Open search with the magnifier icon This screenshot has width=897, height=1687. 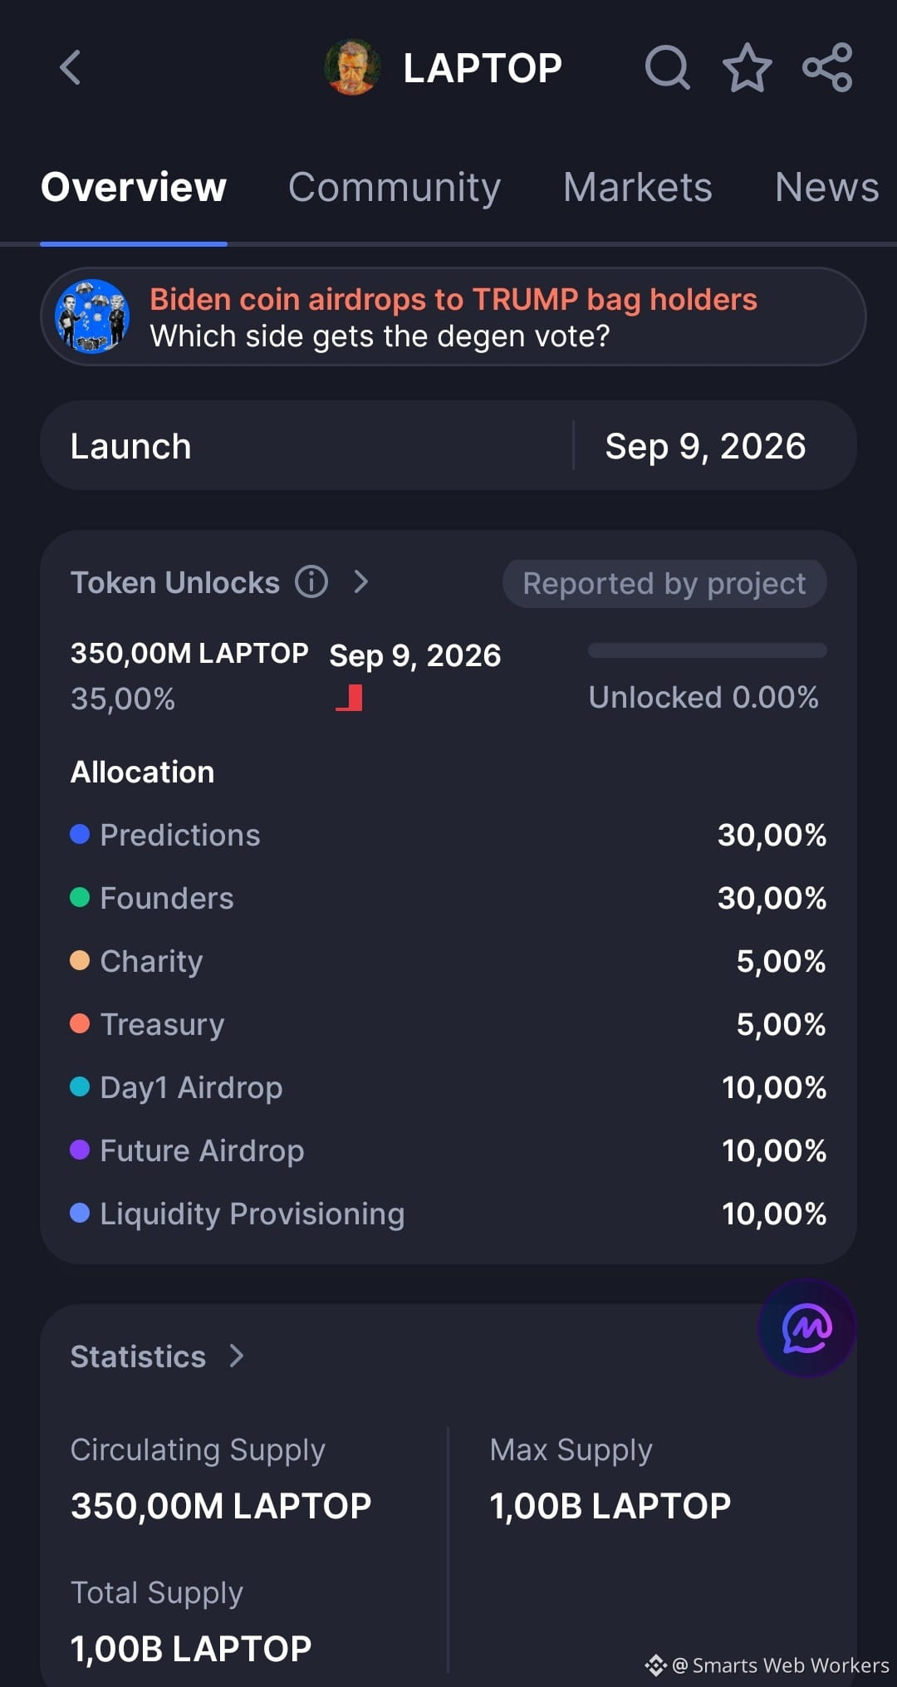(668, 67)
